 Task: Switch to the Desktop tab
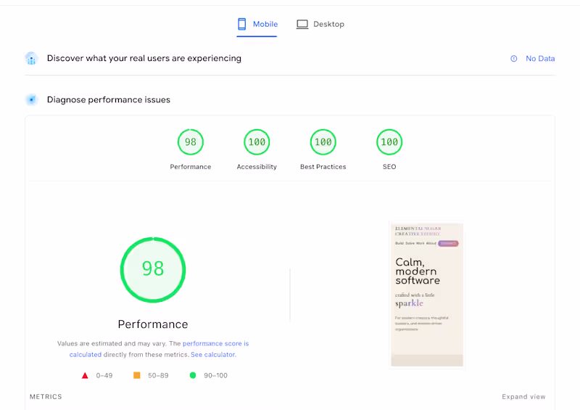tap(320, 24)
